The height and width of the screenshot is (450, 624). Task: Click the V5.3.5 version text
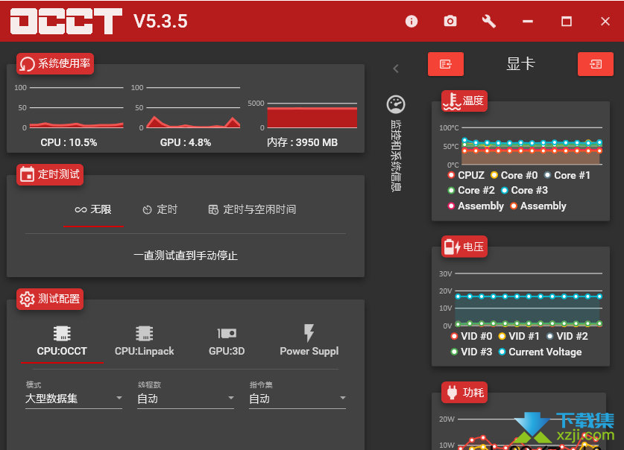160,21
